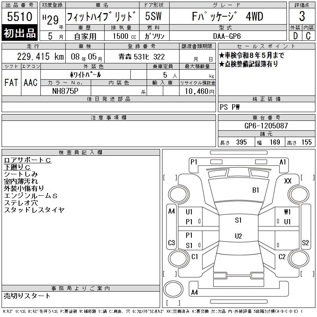Select recycle deposit "10,460円"
The height and width of the screenshot is (317, 317).
[x=200, y=92]
